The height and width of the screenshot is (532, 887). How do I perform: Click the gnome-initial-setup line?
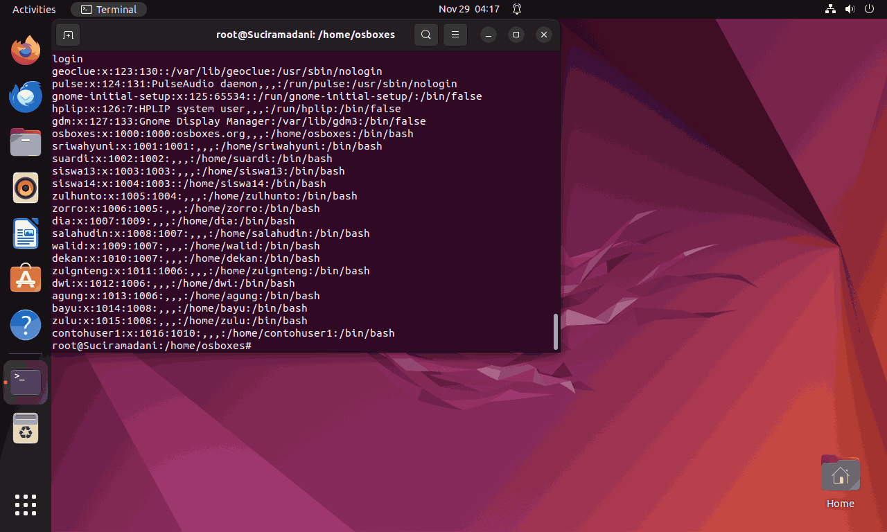point(267,96)
